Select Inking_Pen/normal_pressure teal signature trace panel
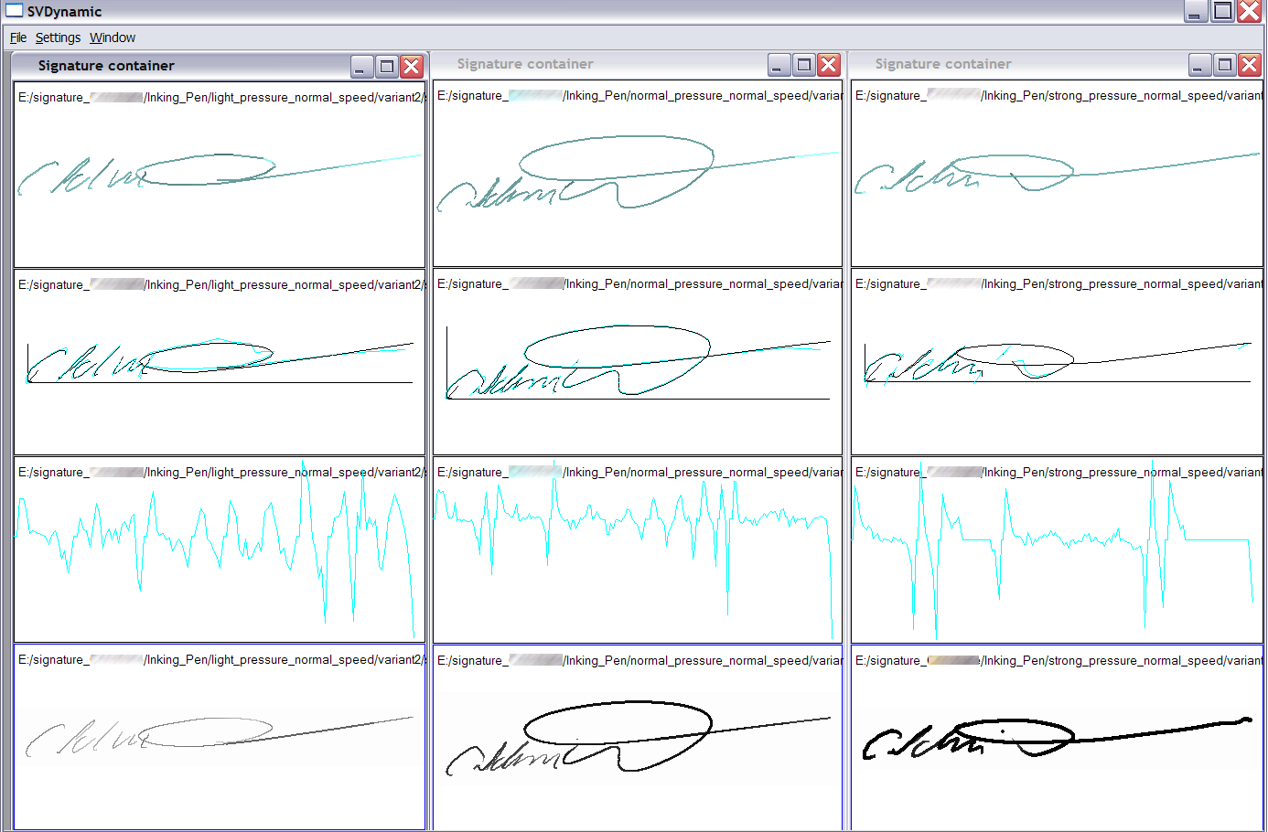Viewport: 1268px width, 832px height. click(638, 174)
